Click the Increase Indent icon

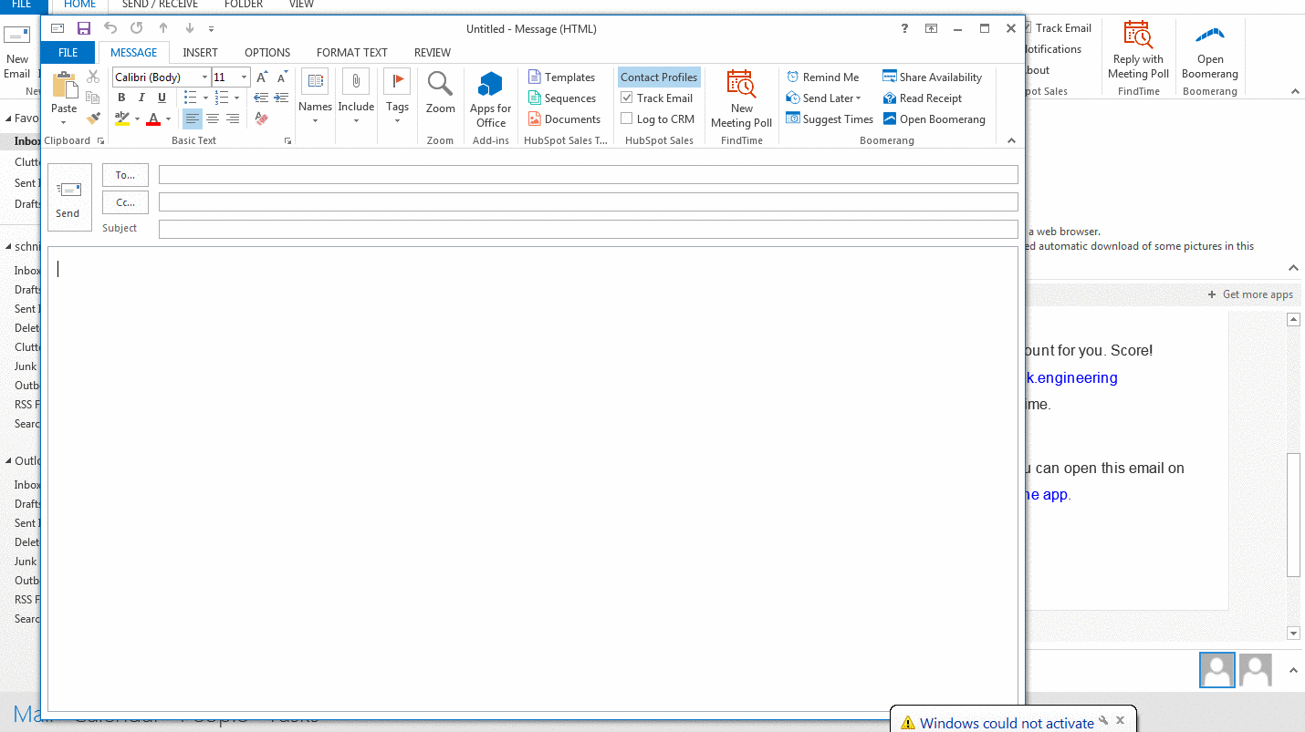coord(282,98)
